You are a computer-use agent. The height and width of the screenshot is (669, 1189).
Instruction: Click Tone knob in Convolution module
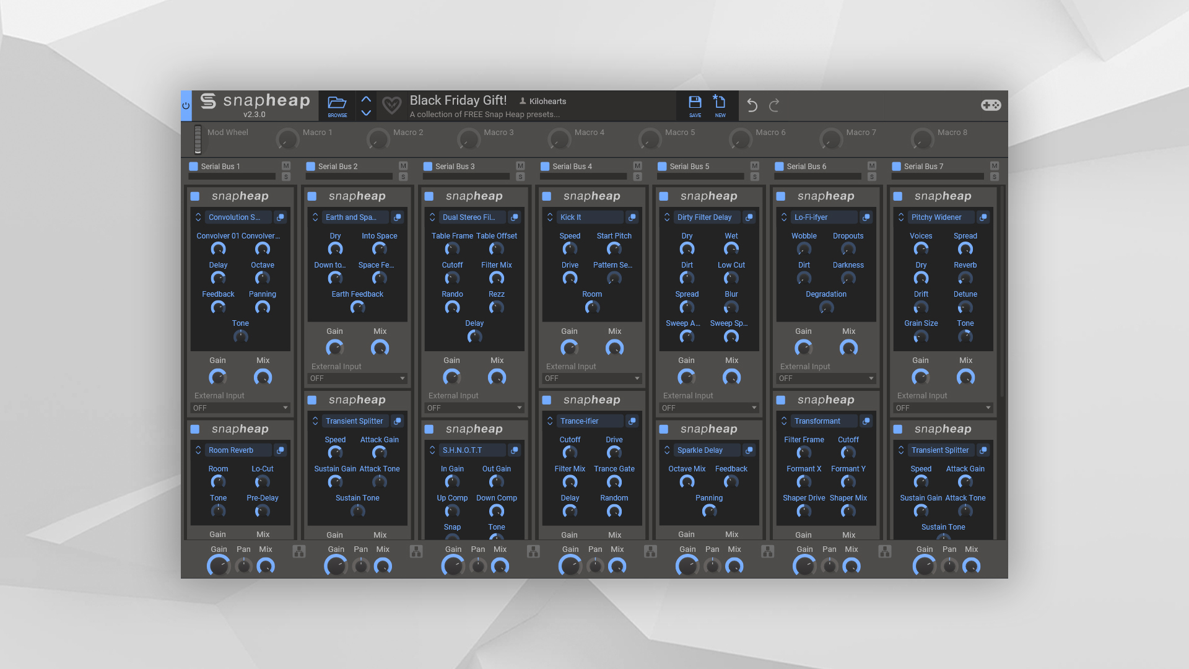pos(240,337)
